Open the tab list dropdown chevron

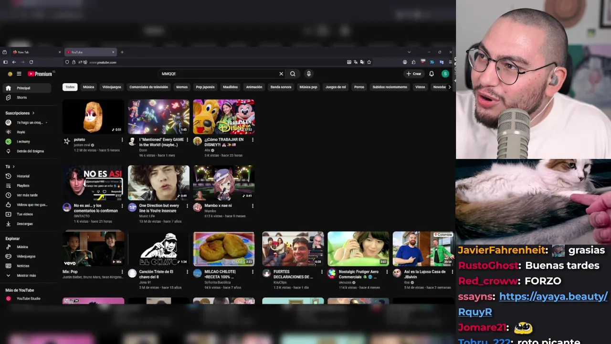click(409, 52)
